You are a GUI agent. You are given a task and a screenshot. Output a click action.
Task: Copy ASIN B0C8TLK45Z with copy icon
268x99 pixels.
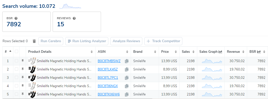click(127, 69)
